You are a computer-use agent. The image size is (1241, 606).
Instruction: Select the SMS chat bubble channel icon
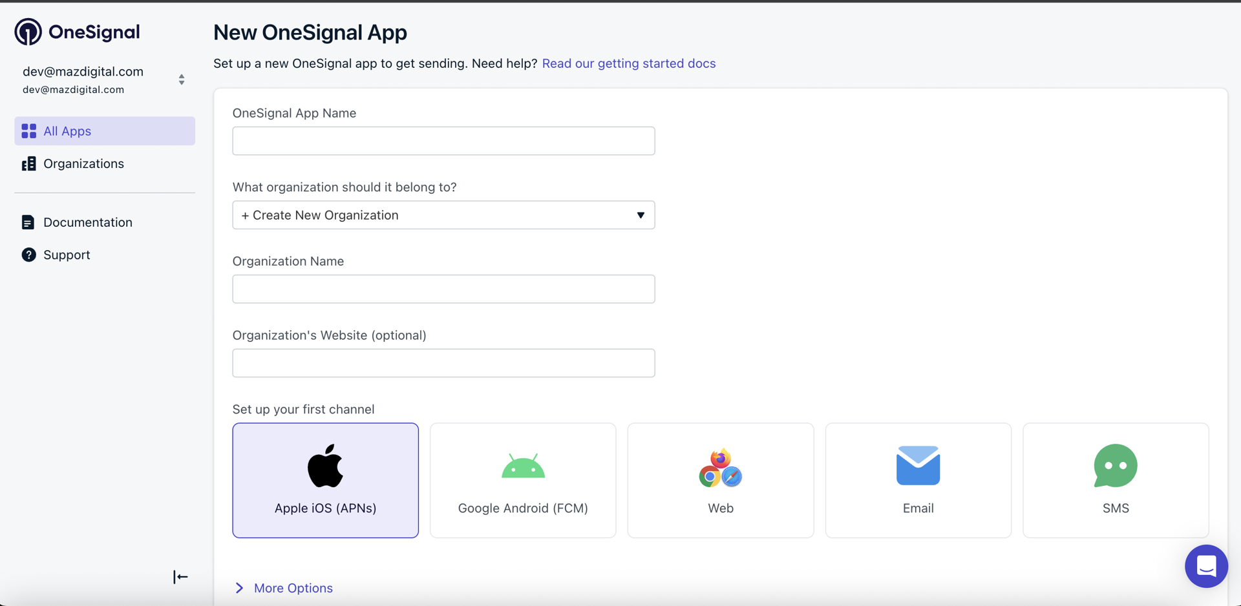[x=1116, y=466]
